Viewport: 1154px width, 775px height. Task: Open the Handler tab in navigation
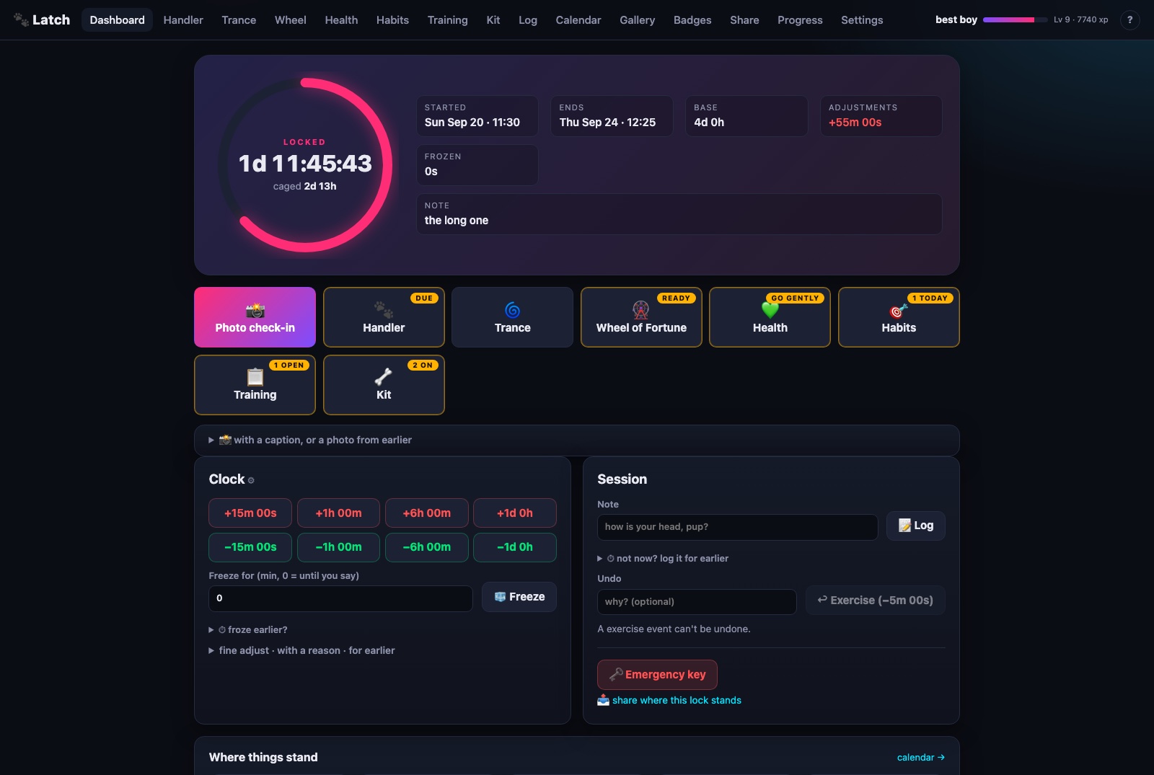click(183, 20)
